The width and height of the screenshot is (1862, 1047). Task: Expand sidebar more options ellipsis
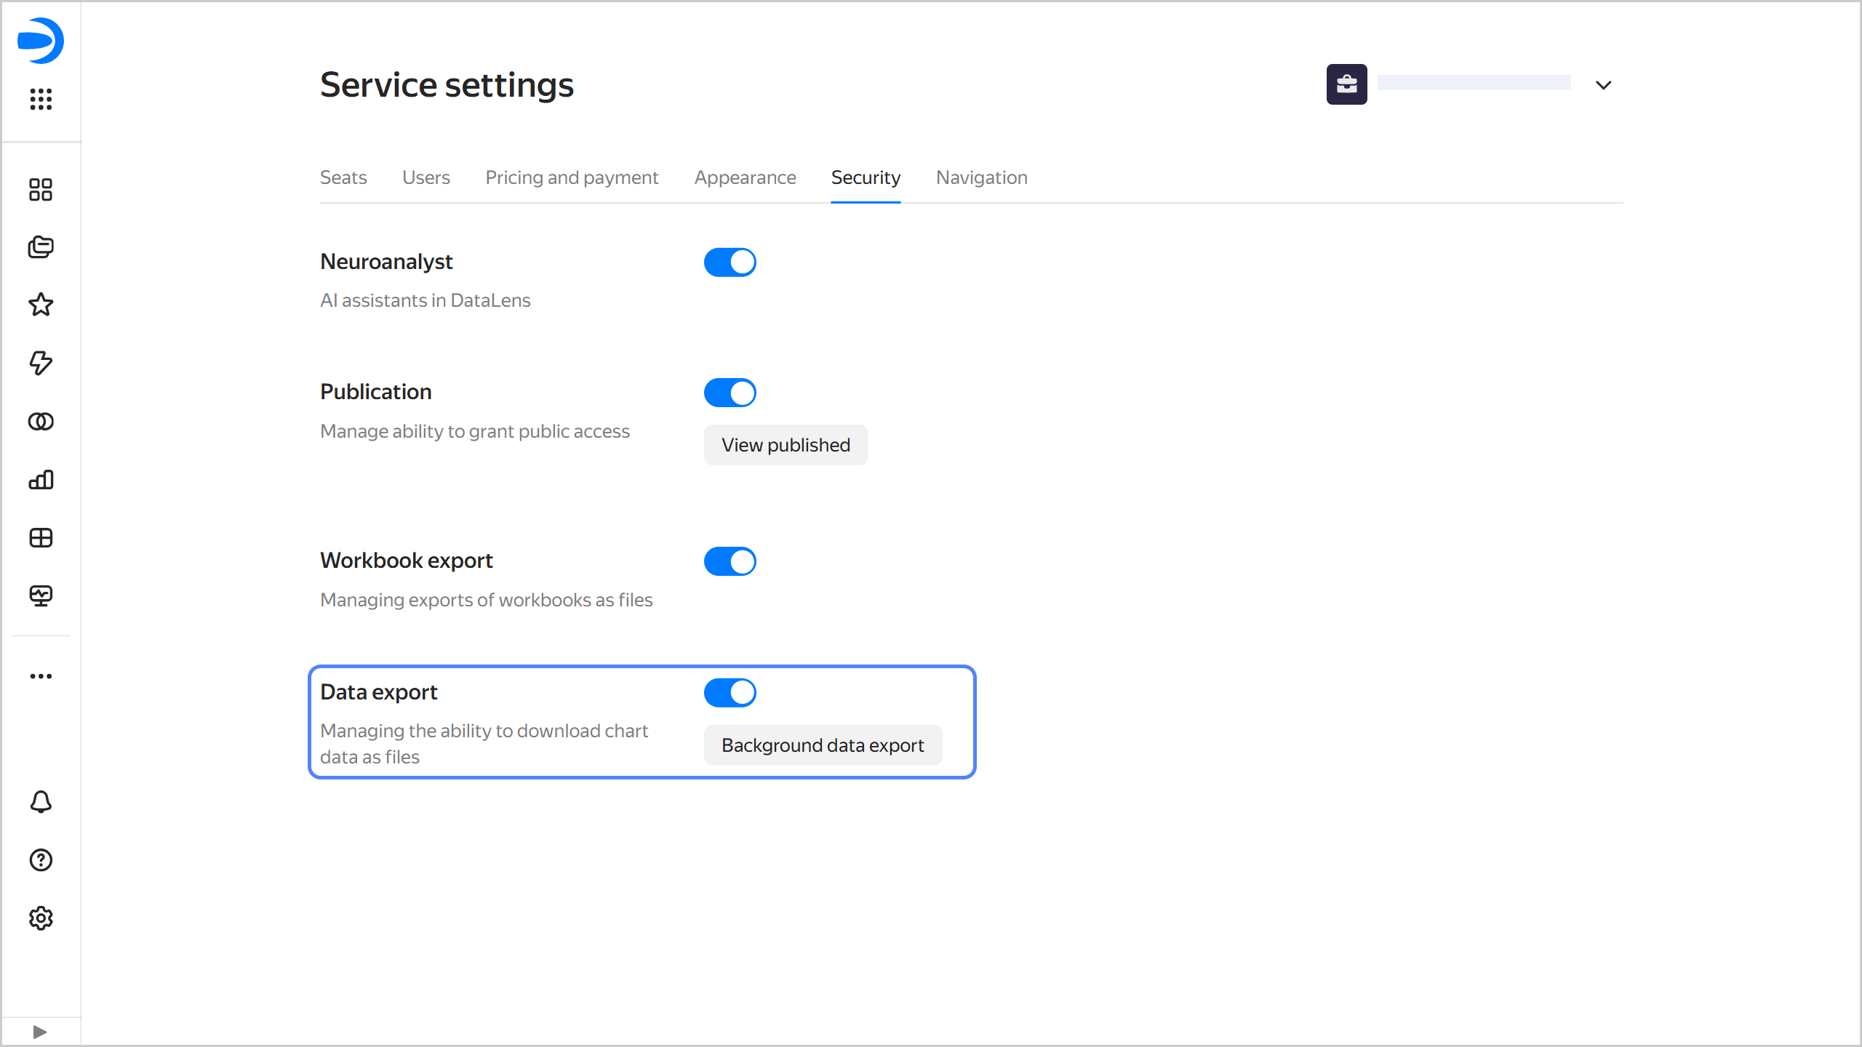coord(41,676)
